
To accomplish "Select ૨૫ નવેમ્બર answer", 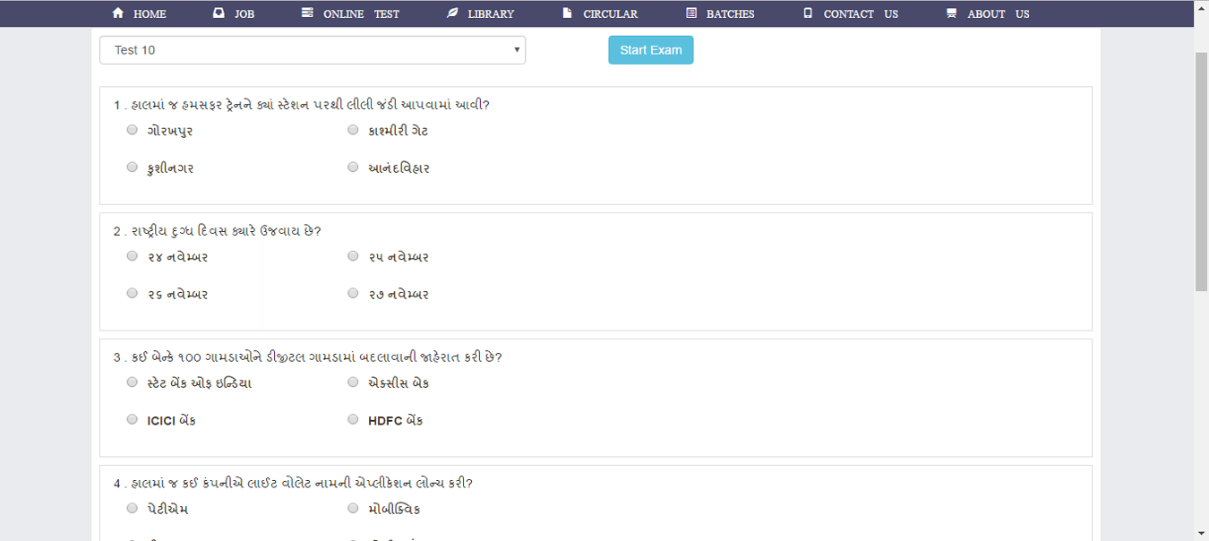I will [353, 256].
